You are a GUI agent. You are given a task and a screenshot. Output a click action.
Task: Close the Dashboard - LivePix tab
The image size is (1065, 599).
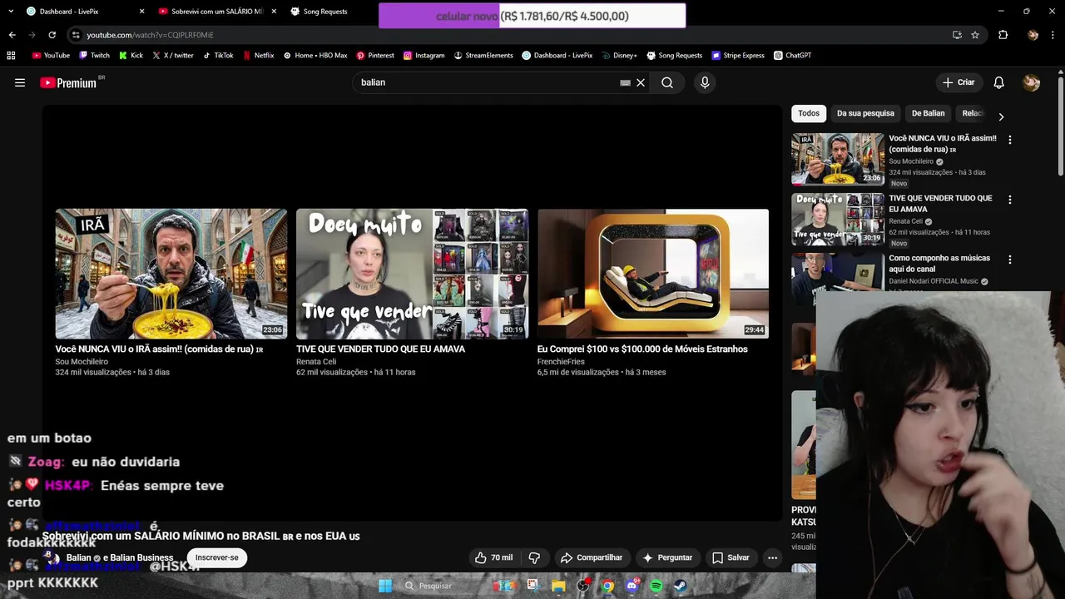click(141, 12)
